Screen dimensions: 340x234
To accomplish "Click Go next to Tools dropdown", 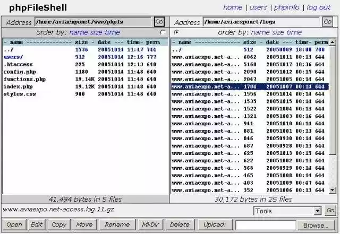I will (x=330, y=210).
